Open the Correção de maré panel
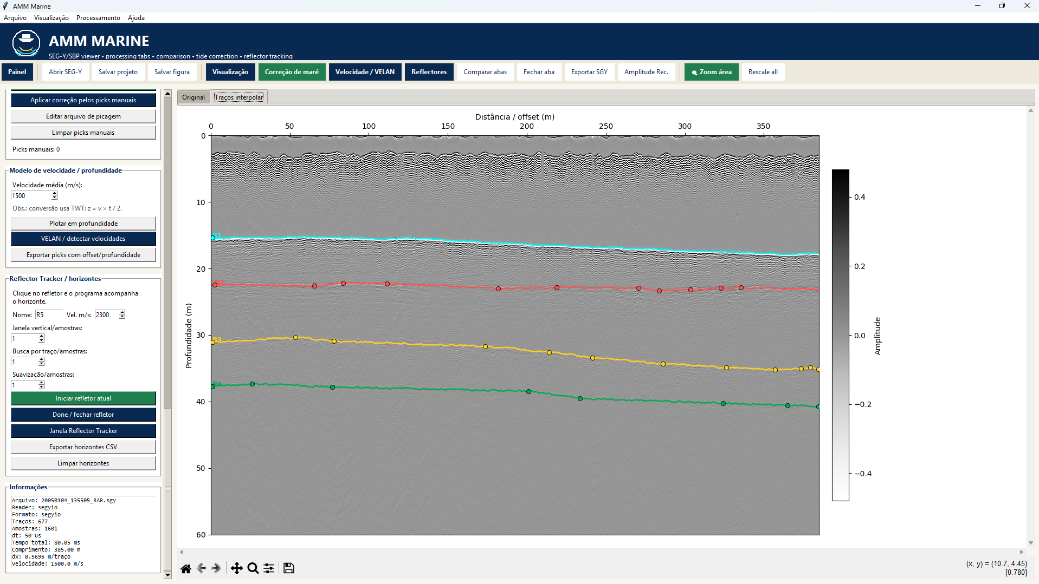 click(292, 72)
